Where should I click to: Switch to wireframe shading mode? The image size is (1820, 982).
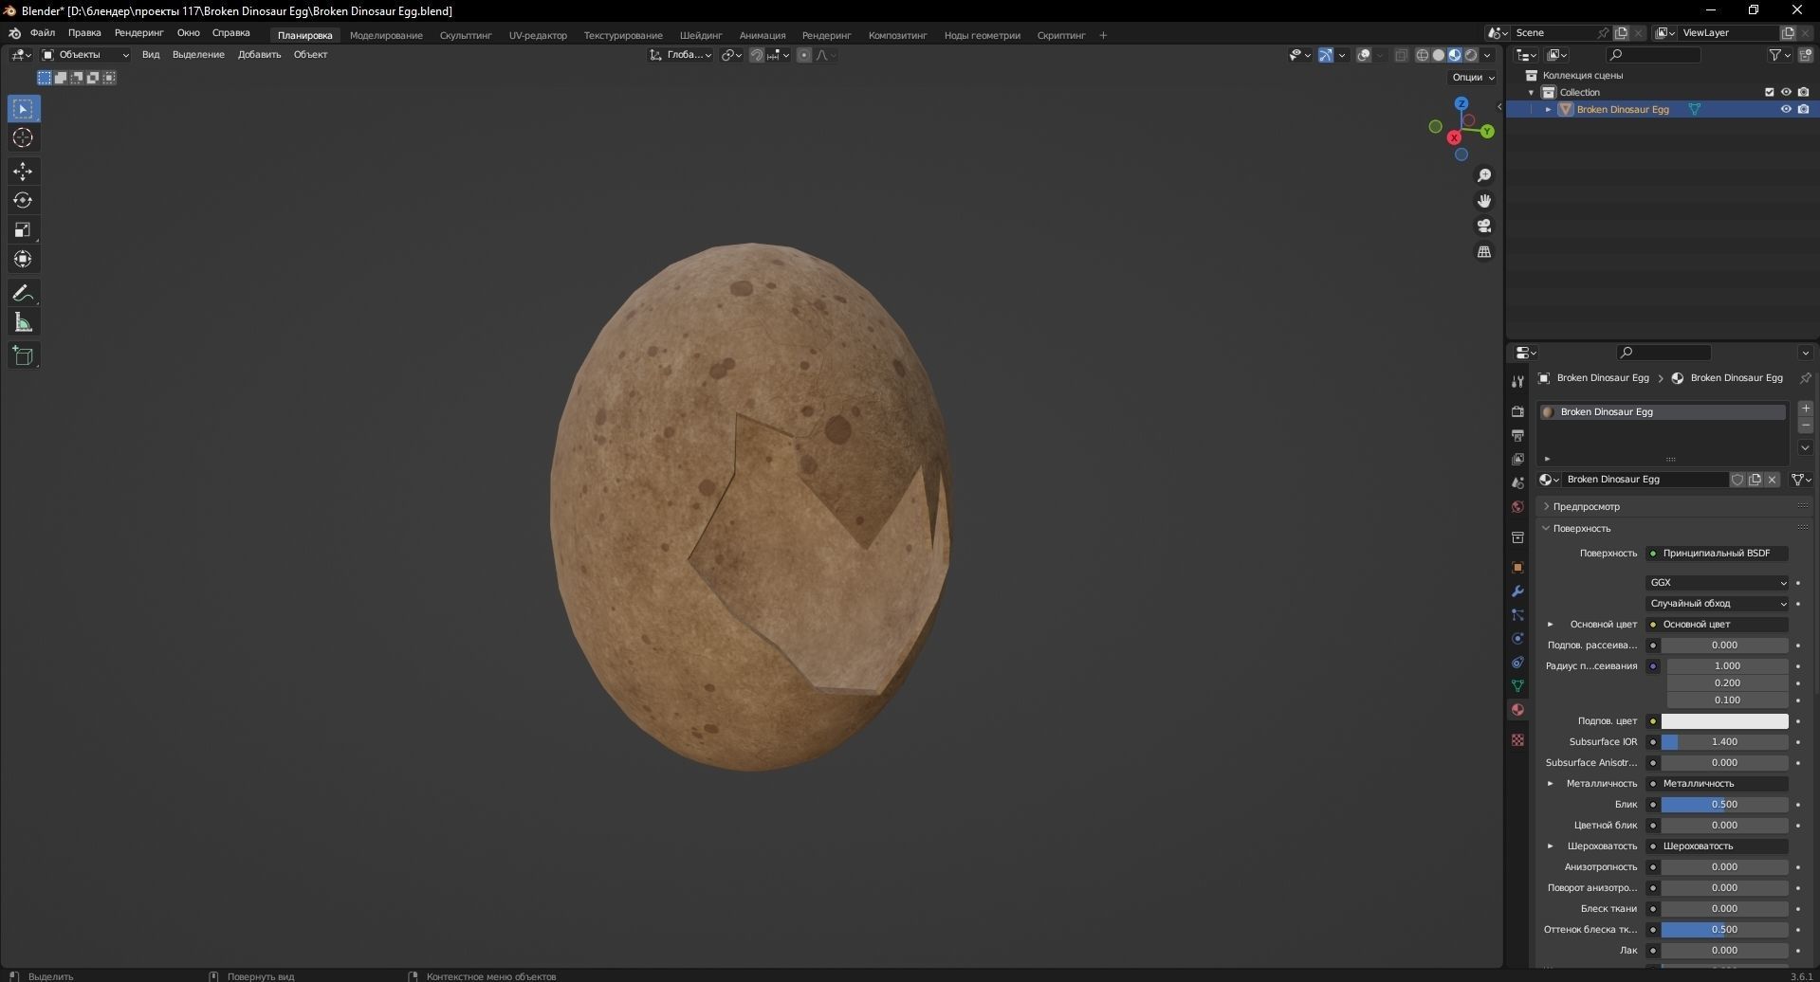point(1422,55)
